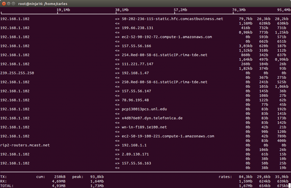Screen dimensions: 291x188
Task: Click the 239.255.255.250 source address
Action: [17, 73]
